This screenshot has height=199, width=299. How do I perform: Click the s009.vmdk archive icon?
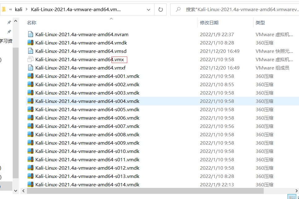coord(31,143)
